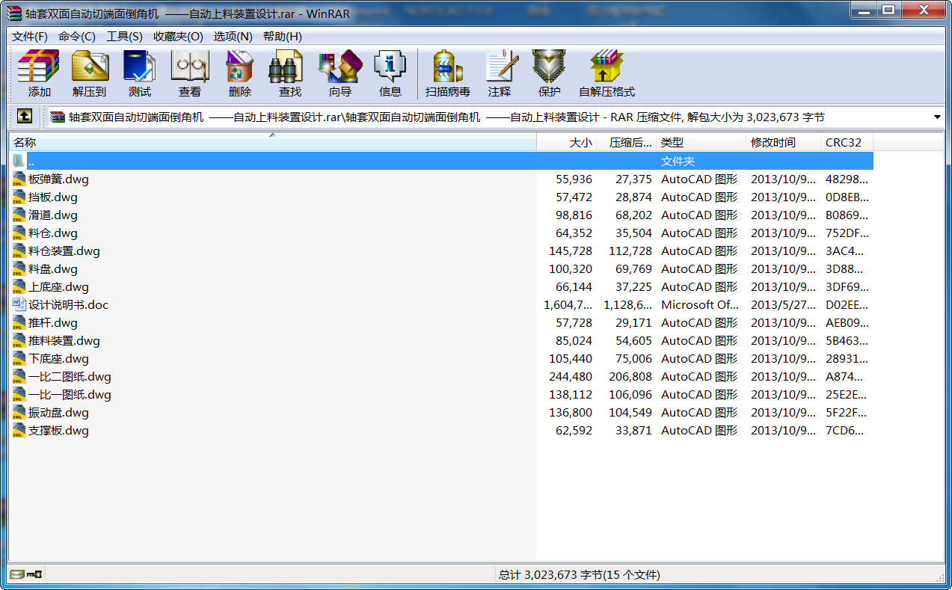The image size is (952, 590).
Task: Click the key icon in status bar
Action: click(34, 574)
